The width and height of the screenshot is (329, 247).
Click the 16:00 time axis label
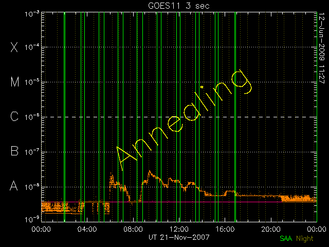pyautogui.click(x=225, y=229)
